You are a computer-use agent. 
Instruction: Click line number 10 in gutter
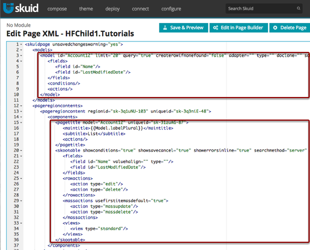17,95
